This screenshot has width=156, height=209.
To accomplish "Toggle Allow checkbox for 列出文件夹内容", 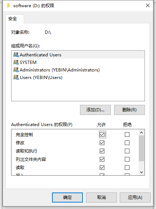I will coord(102,159).
